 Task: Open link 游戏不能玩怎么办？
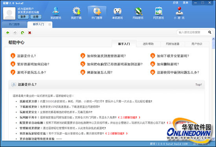coord(31,73)
